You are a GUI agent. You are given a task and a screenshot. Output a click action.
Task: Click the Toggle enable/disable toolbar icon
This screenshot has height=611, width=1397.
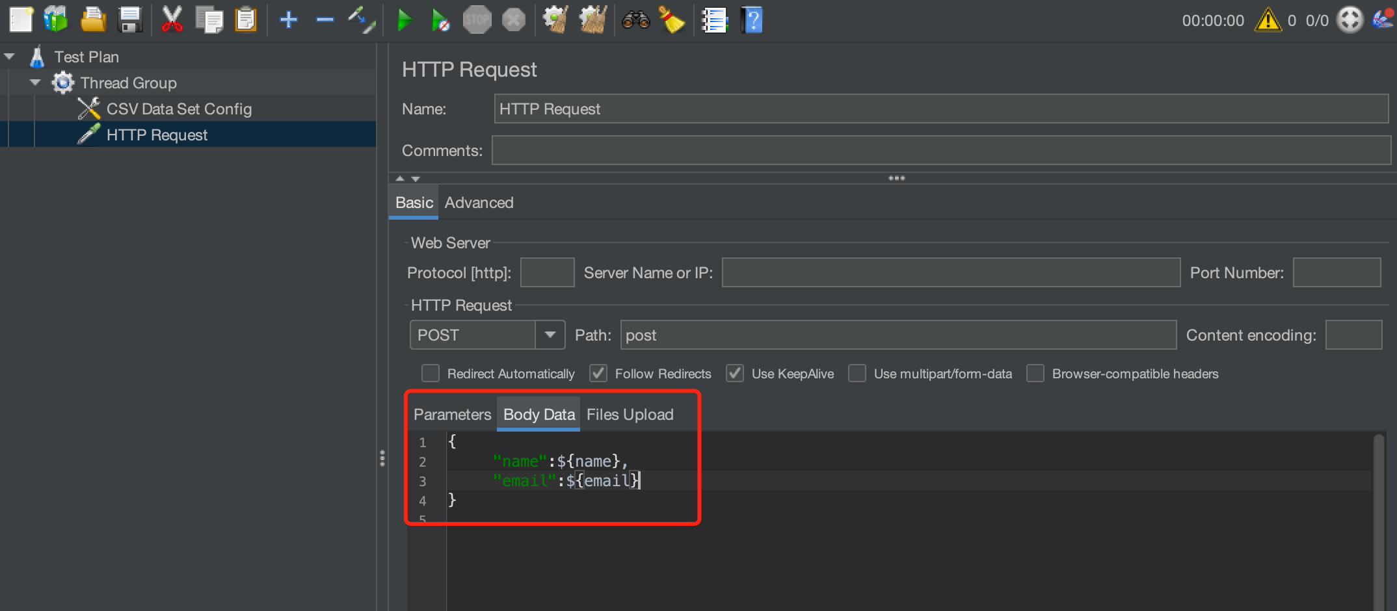pyautogui.click(x=362, y=19)
